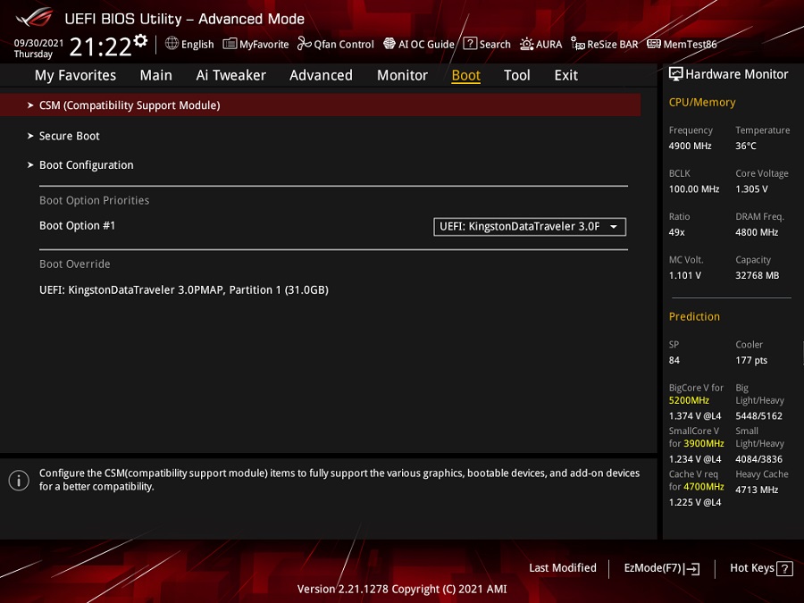804x603 pixels.
Task: Click the 177 pts cooler score
Action: (751, 361)
